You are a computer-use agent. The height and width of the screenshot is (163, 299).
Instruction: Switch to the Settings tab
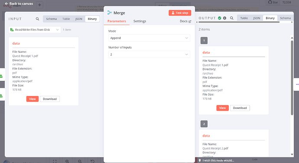[x=140, y=21]
